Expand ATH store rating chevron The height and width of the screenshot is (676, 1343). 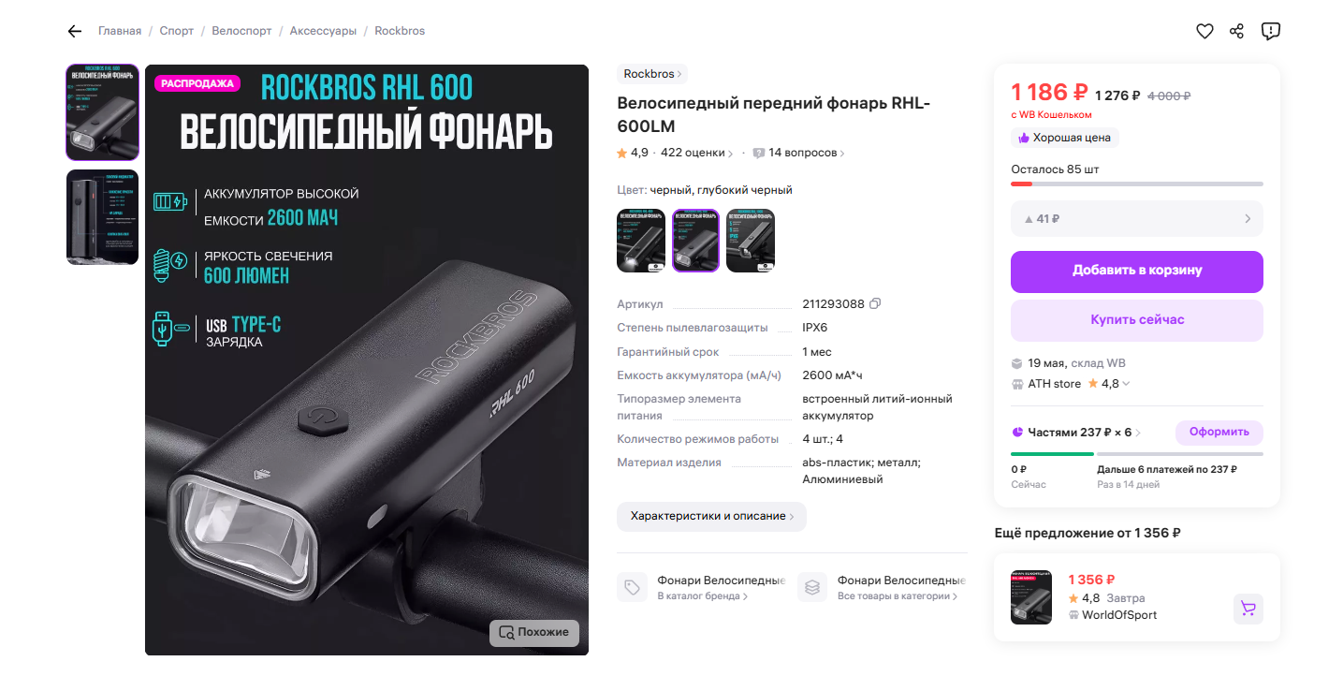[1125, 384]
